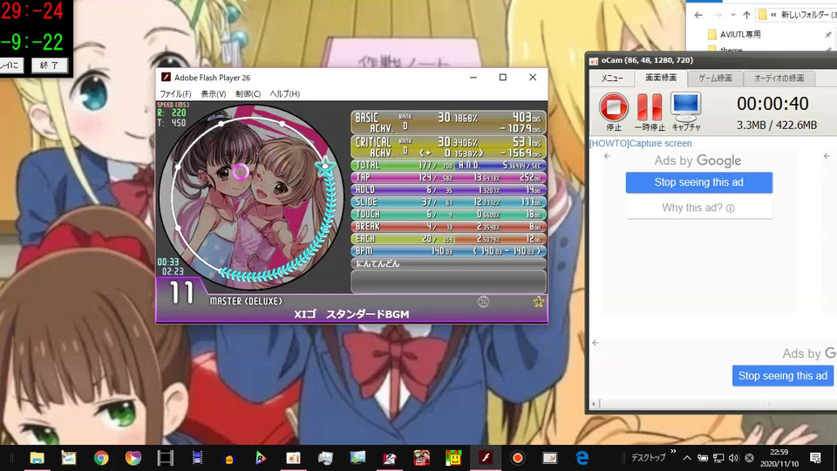Click the EACH stats row
Screen dimensions: 837x471
(448, 239)
